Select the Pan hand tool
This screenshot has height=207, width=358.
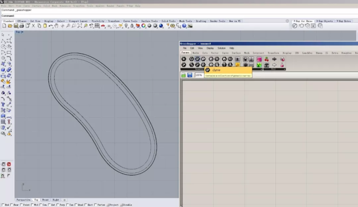pyautogui.click(x=56, y=26)
